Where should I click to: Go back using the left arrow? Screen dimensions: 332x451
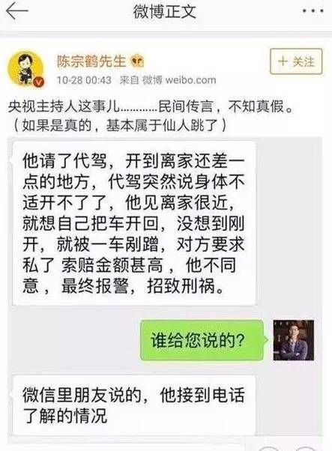pos(17,11)
